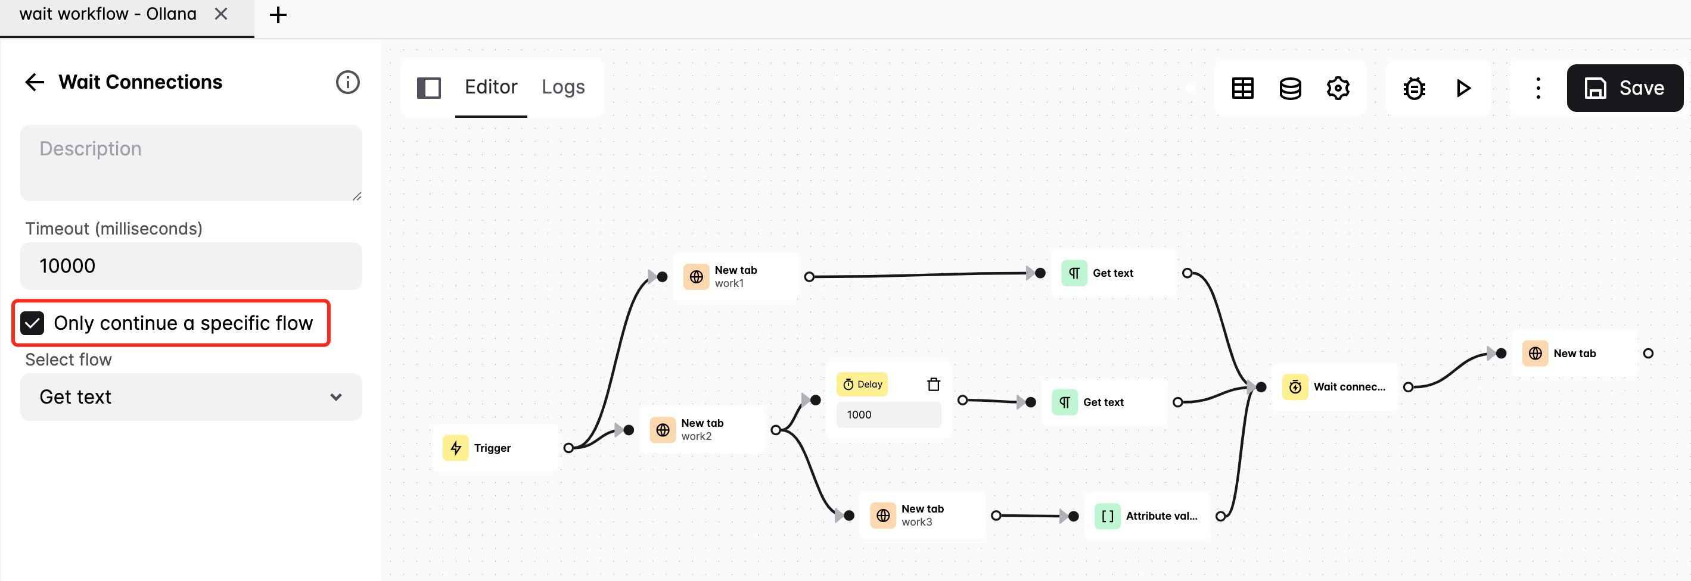The width and height of the screenshot is (1691, 581).
Task: Go back with the left arrow icon
Action: (x=34, y=82)
